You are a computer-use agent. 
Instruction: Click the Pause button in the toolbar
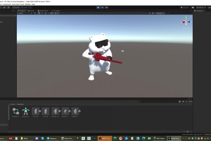(x=102, y=7)
